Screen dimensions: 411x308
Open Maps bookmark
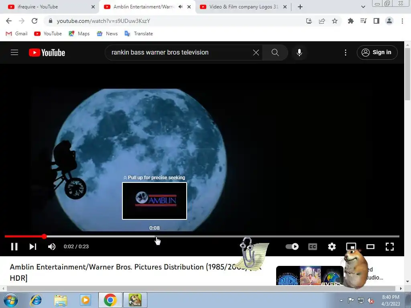coord(79,34)
